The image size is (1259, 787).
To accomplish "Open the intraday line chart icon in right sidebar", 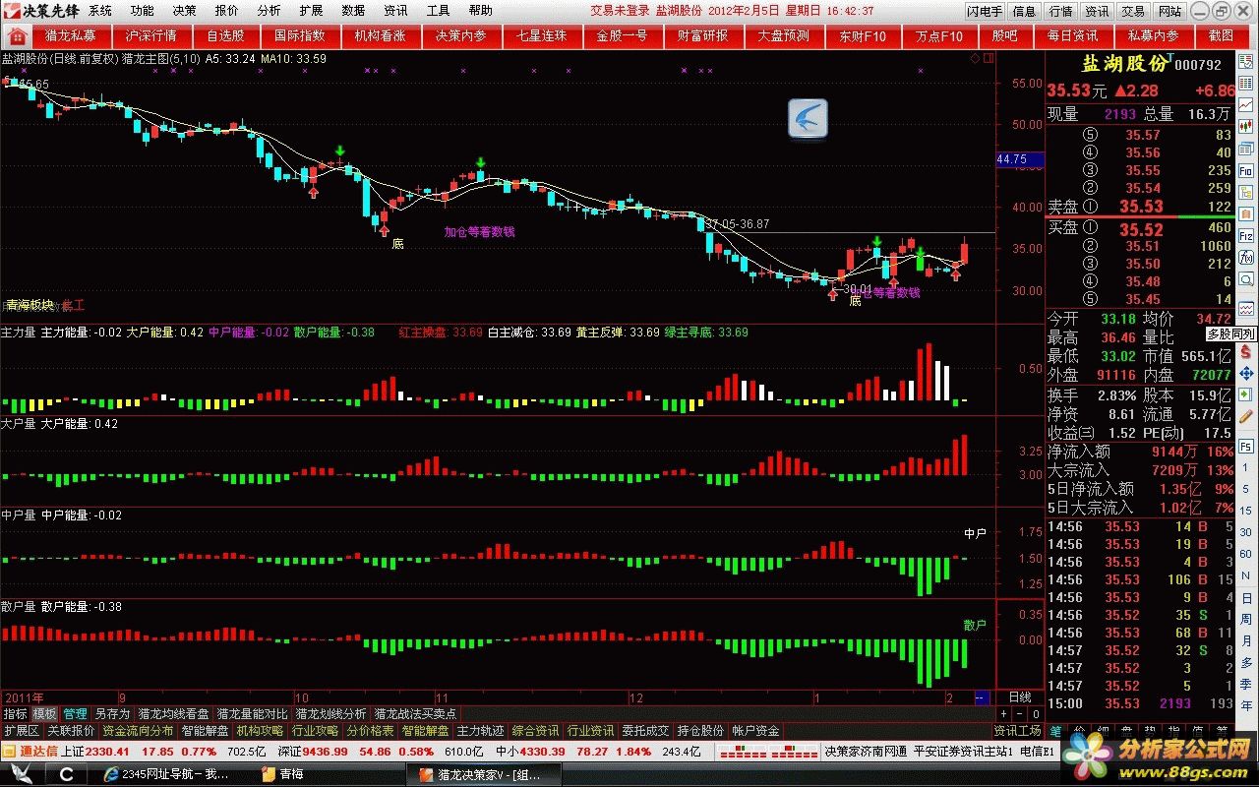I will click(1246, 103).
